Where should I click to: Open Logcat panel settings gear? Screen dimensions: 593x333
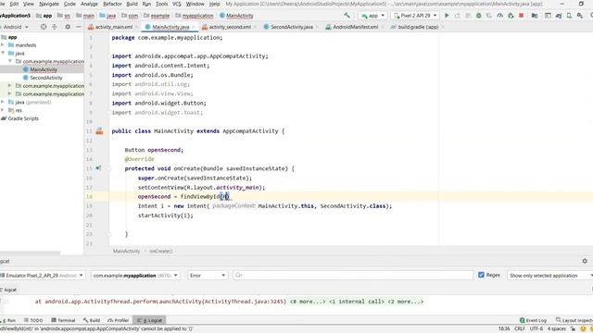585,261
